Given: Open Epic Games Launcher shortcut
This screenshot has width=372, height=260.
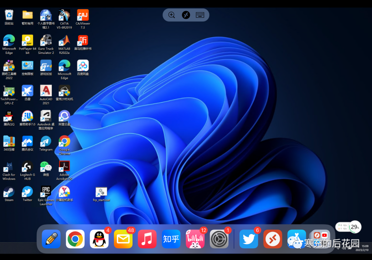Looking at the screenshot, I should click(46, 196).
